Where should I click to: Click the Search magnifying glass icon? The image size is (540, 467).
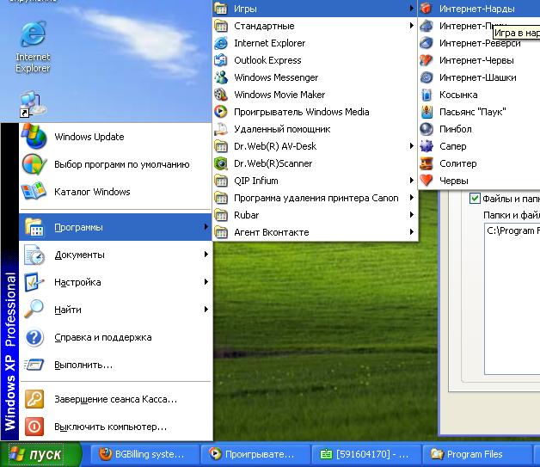click(34, 310)
